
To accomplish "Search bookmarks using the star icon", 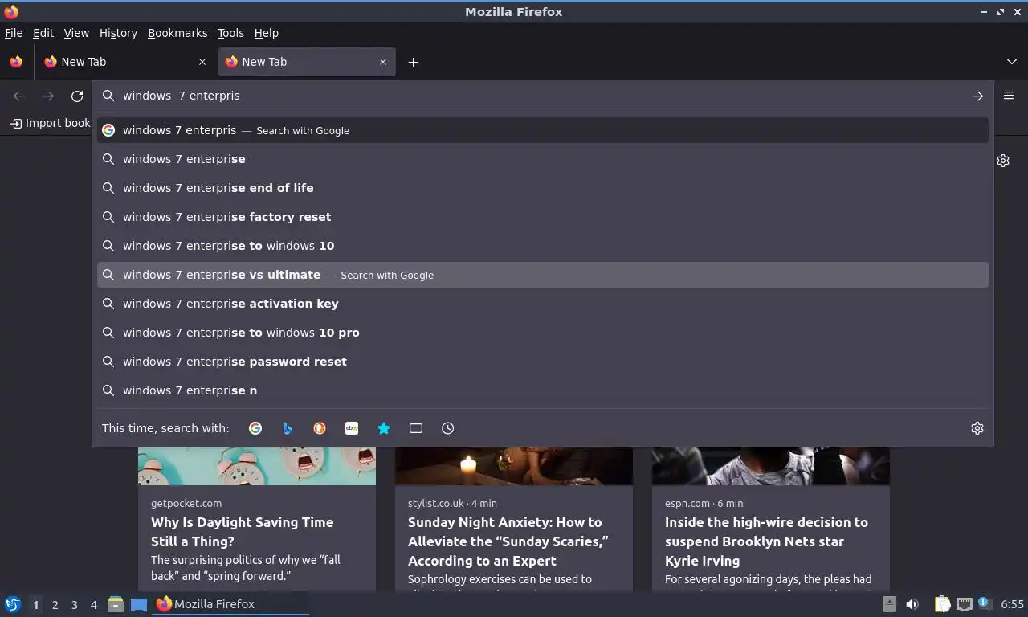I will [384, 428].
